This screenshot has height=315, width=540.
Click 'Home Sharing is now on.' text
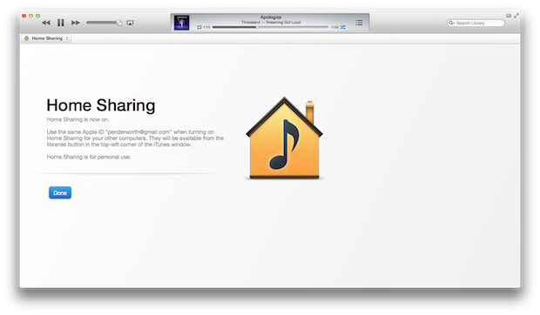(x=78, y=120)
